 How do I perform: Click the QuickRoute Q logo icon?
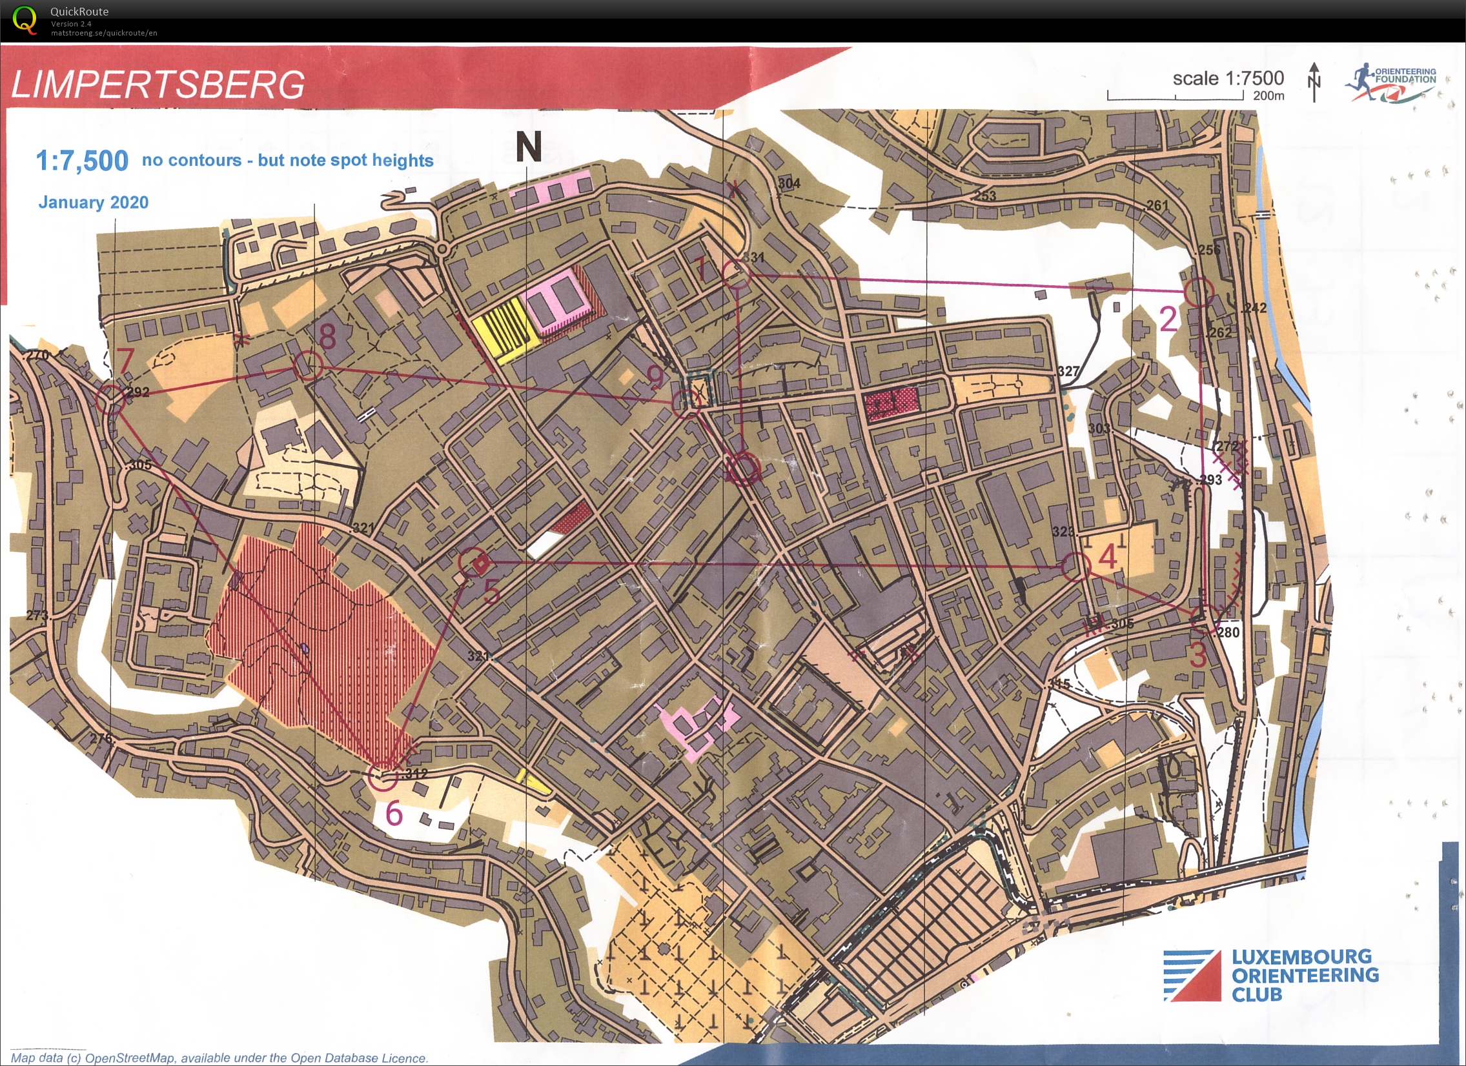click(x=25, y=19)
